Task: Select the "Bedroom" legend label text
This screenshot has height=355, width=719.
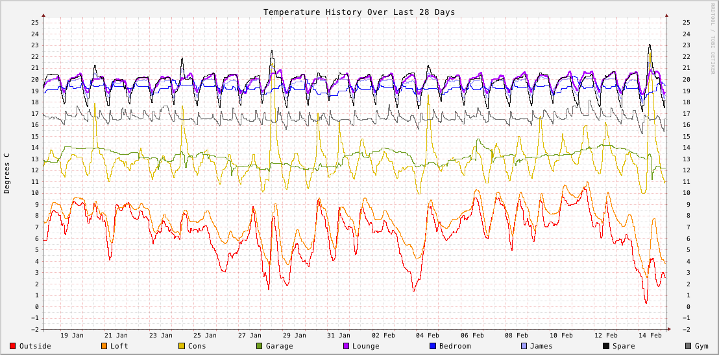Action: coord(455,346)
